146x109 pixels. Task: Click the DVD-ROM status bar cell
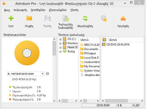(x=107, y=105)
